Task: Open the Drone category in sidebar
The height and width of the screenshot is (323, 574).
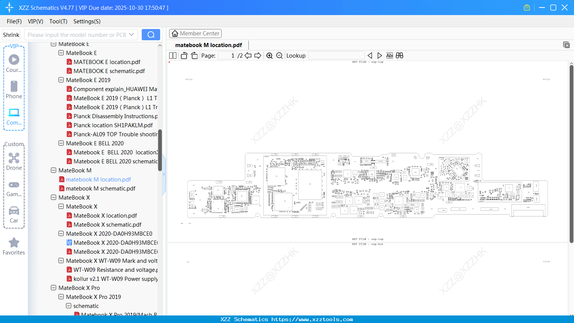Action: click(x=14, y=161)
